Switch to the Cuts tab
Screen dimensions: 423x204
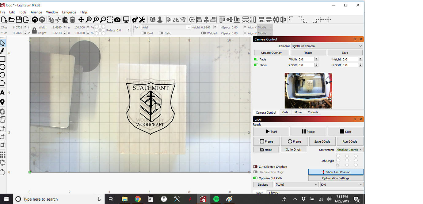[285, 112]
